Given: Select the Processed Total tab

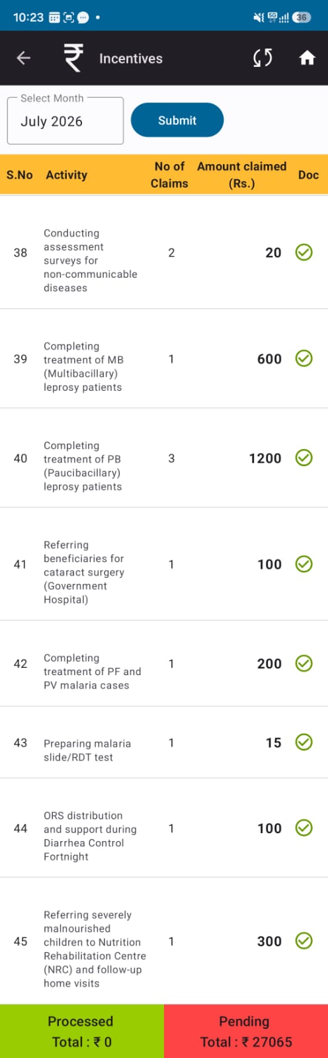Looking at the screenshot, I should coord(82,1032).
